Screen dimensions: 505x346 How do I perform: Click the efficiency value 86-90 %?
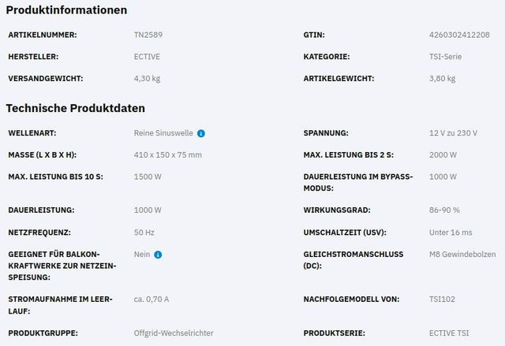[x=444, y=210]
